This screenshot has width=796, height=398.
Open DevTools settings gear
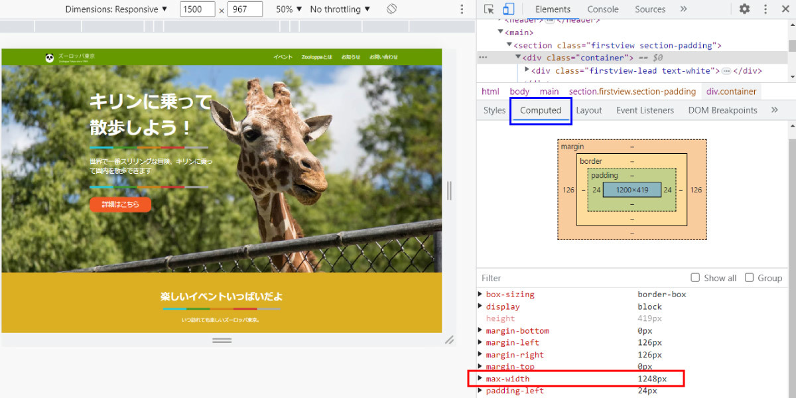pos(744,9)
